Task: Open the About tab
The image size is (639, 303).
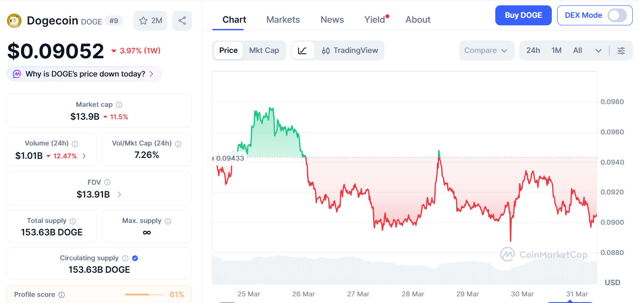Action: (418, 20)
